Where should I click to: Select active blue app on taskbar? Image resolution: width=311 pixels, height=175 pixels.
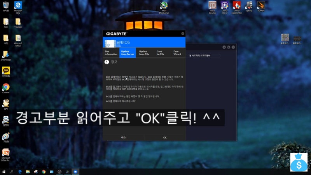[75, 171]
